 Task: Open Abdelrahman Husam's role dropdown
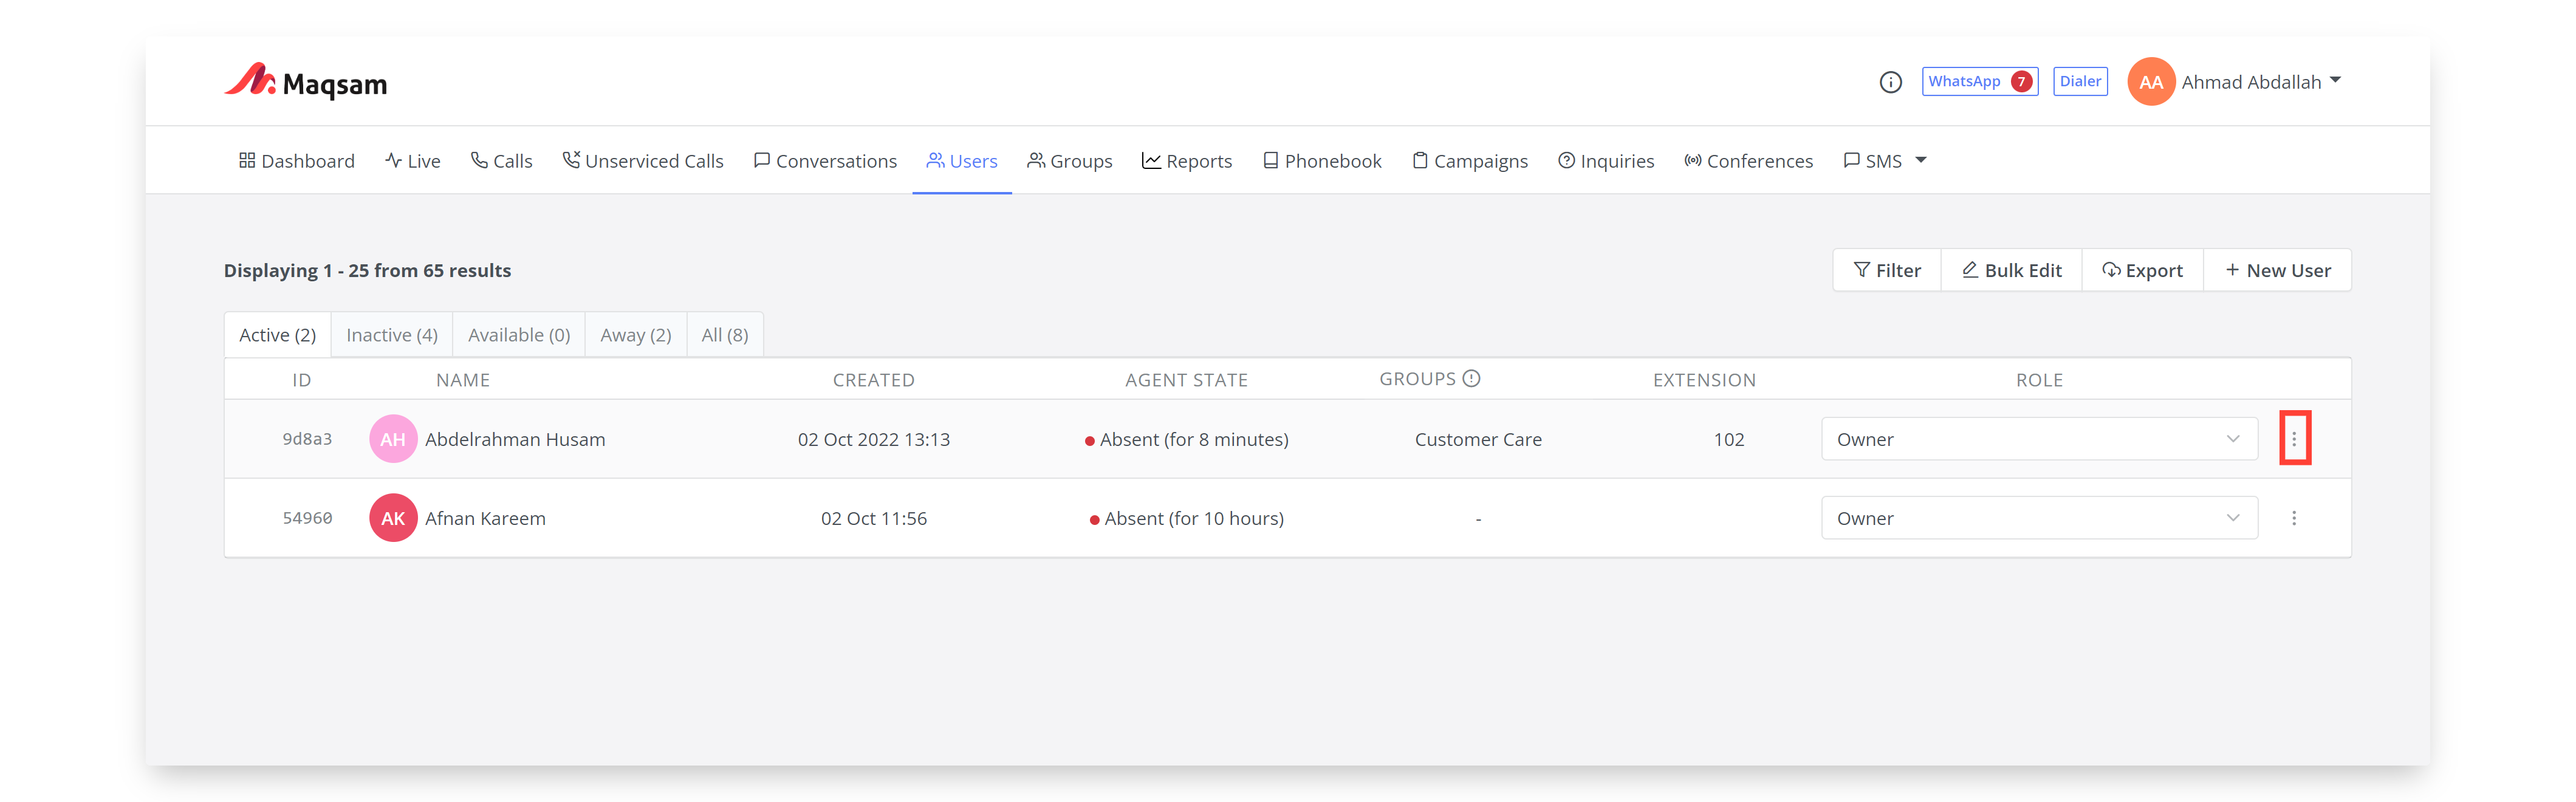click(x=2039, y=439)
